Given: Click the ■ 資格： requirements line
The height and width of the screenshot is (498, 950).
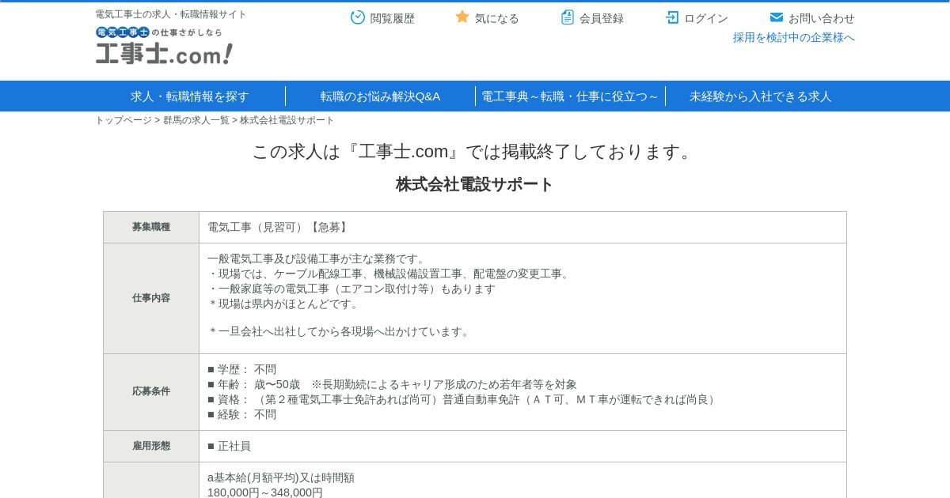Looking at the screenshot, I should 463,399.
